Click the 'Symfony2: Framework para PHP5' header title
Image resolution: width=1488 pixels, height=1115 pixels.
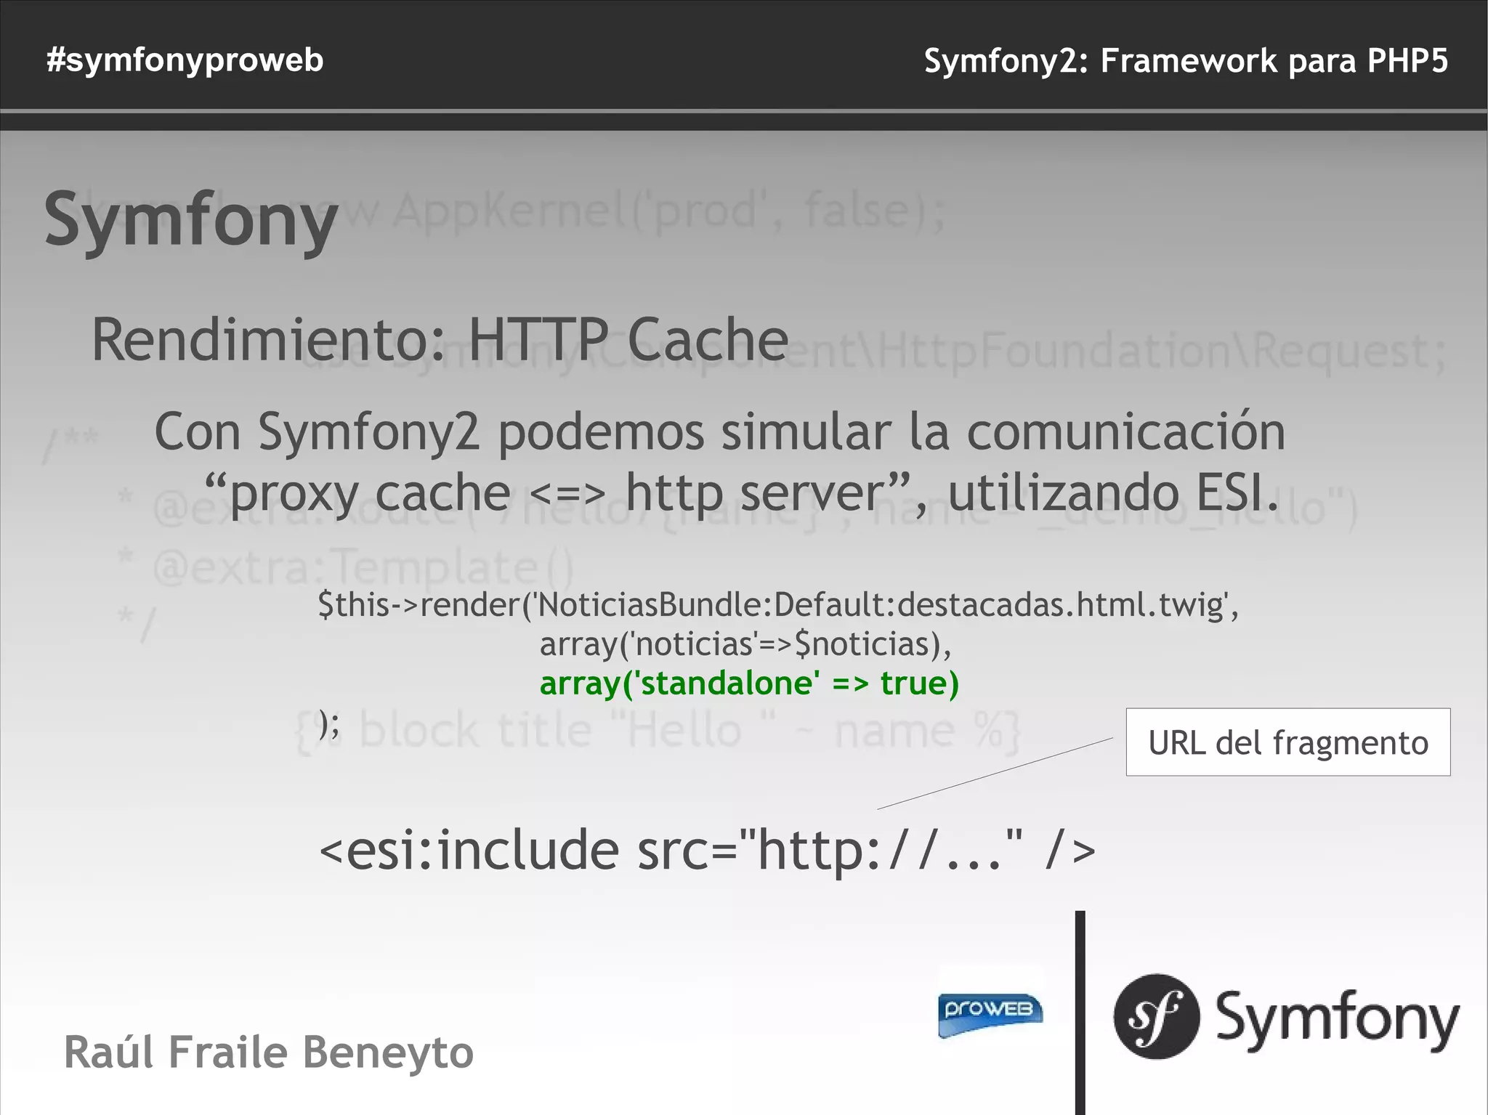pos(1186,61)
